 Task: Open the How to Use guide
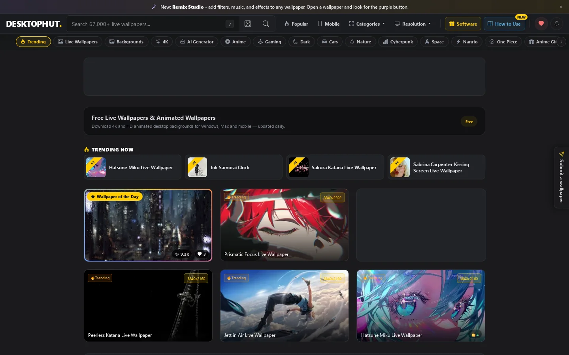coord(504,24)
